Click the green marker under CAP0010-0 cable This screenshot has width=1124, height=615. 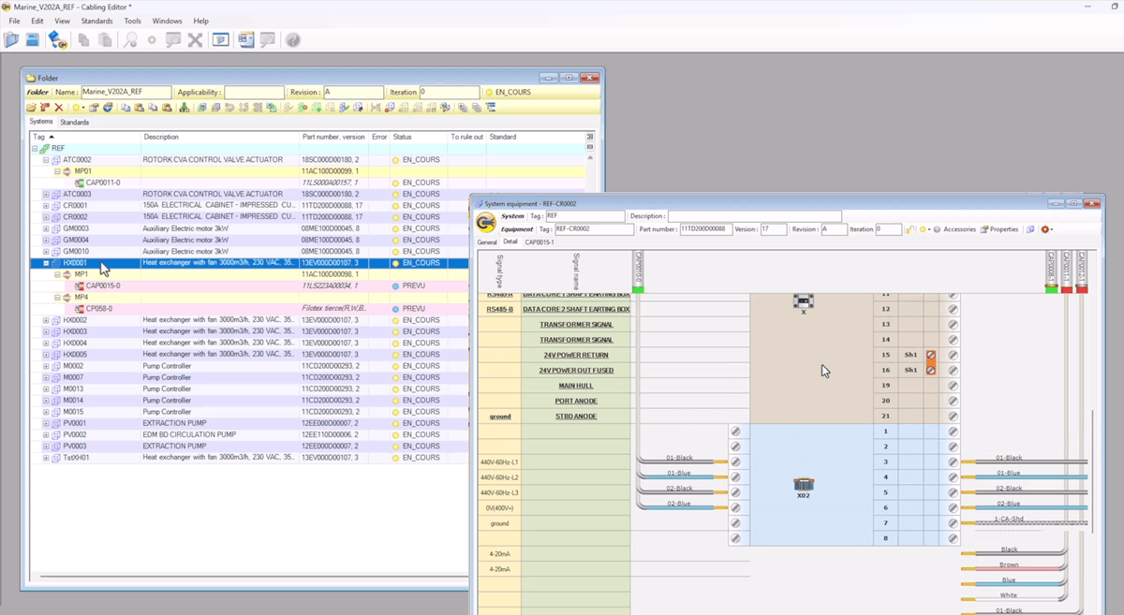click(639, 289)
